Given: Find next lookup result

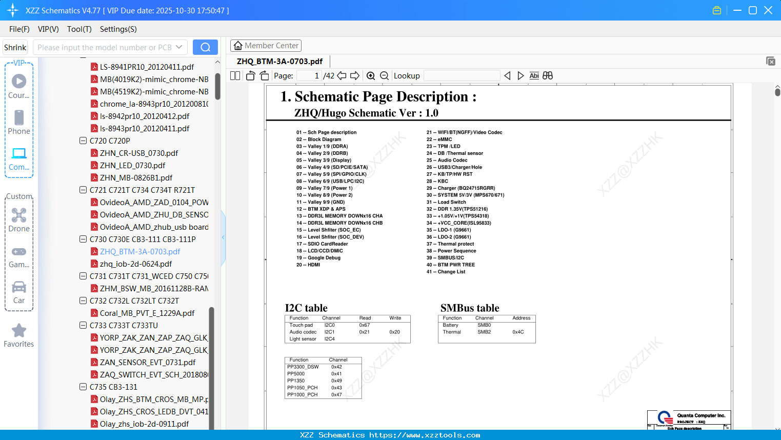Looking at the screenshot, I should pos(520,76).
